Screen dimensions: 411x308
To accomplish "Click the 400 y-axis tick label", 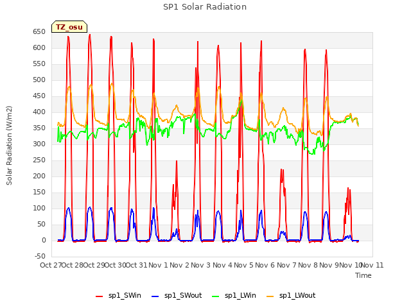I will 39,112.
